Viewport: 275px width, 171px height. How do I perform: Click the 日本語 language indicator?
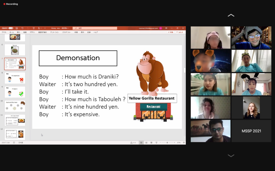(x=21, y=143)
